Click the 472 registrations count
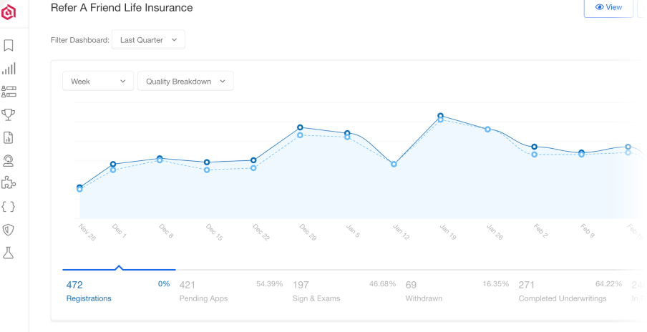 click(74, 285)
